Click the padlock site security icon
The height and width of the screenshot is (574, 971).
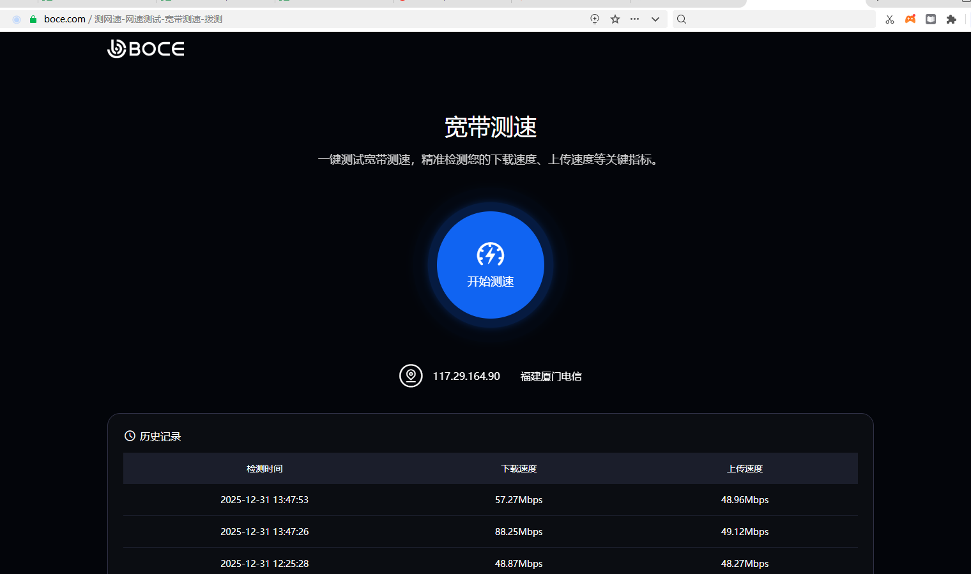click(33, 19)
